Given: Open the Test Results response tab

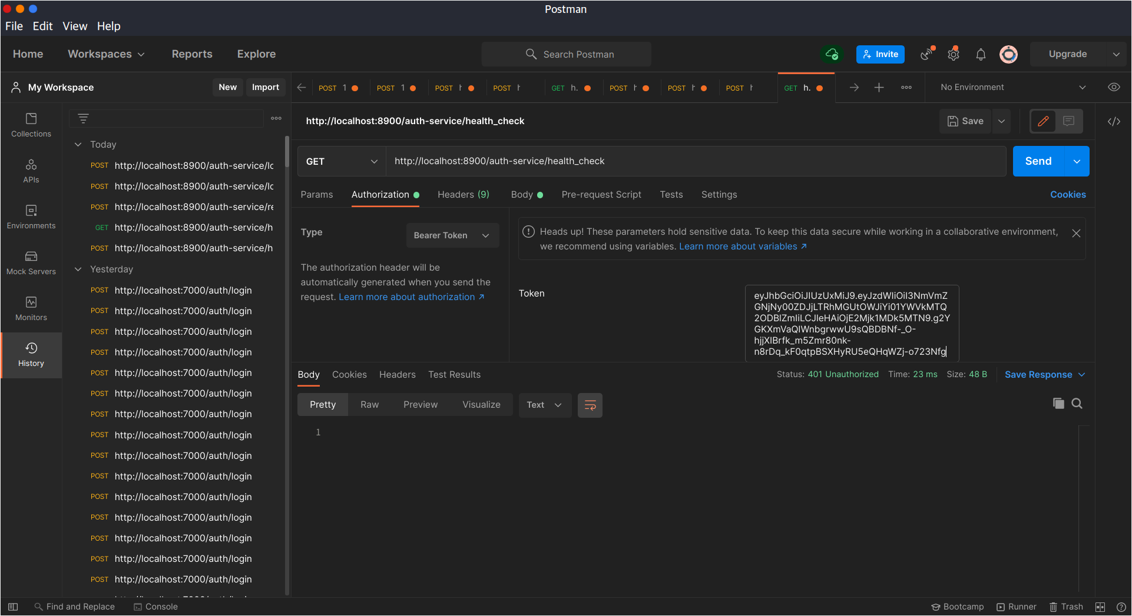Looking at the screenshot, I should [454, 375].
